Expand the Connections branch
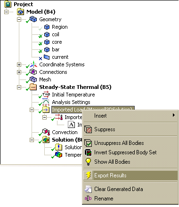179x207 pixels. click(x=19, y=72)
